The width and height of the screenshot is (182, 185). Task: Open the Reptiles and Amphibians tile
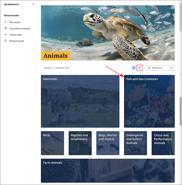pos(80,143)
